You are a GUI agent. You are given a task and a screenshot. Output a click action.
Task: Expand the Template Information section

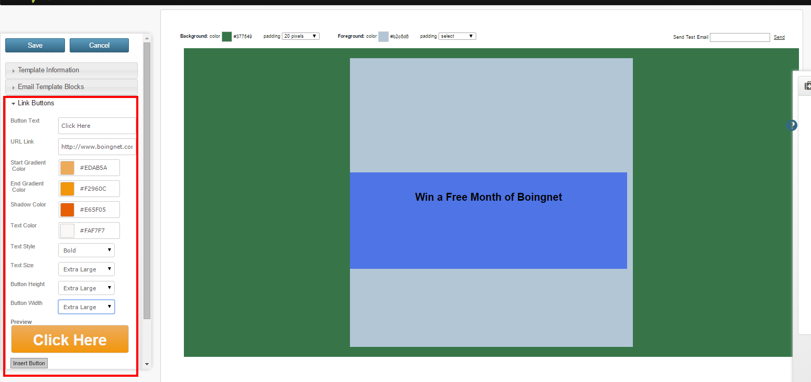(71, 70)
